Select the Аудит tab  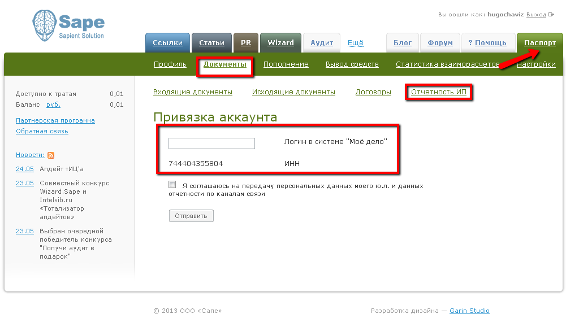(322, 43)
